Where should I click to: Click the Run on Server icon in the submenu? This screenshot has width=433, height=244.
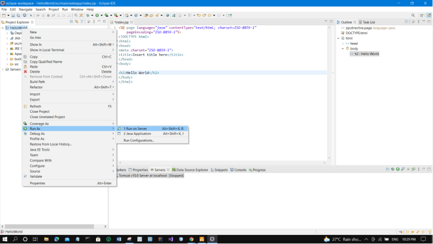coord(119,128)
